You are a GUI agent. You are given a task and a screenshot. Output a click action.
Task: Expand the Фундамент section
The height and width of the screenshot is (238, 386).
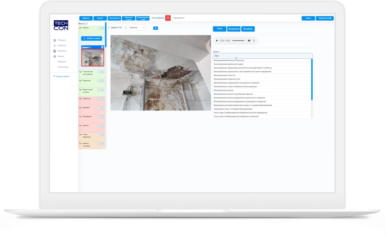[80, 117]
